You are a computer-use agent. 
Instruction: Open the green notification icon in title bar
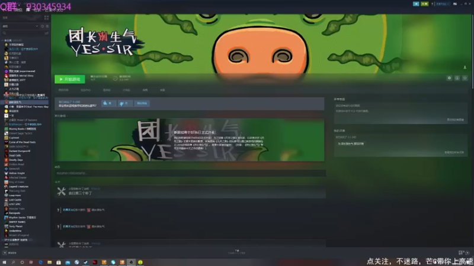click(424, 4)
